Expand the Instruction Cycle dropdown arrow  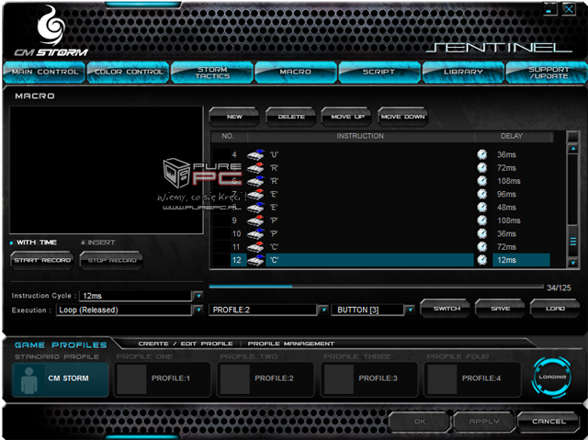point(198,296)
